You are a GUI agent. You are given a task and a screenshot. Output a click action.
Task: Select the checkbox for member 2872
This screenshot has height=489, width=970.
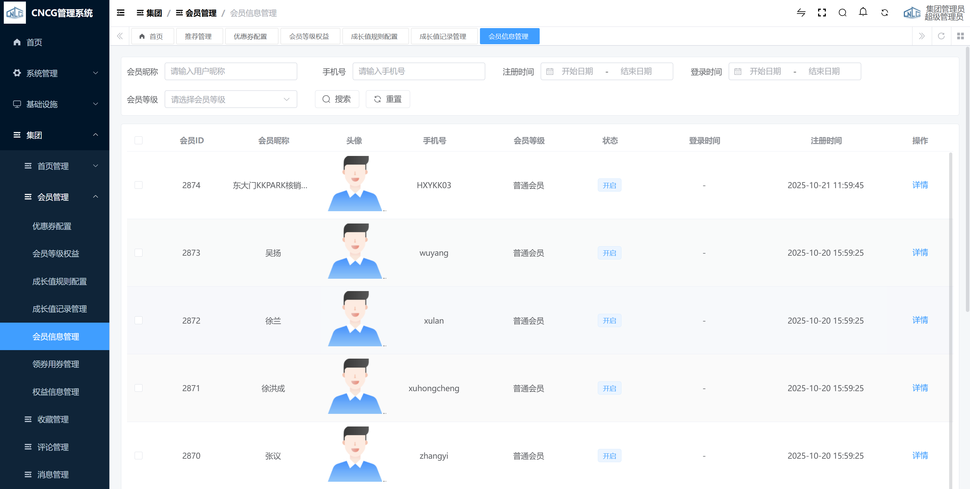click(139, 320)
